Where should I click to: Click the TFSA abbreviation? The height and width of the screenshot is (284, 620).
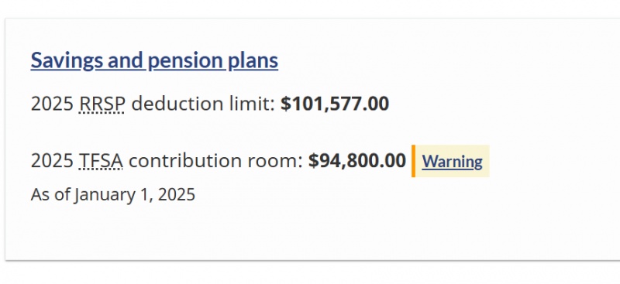(101, 161)
